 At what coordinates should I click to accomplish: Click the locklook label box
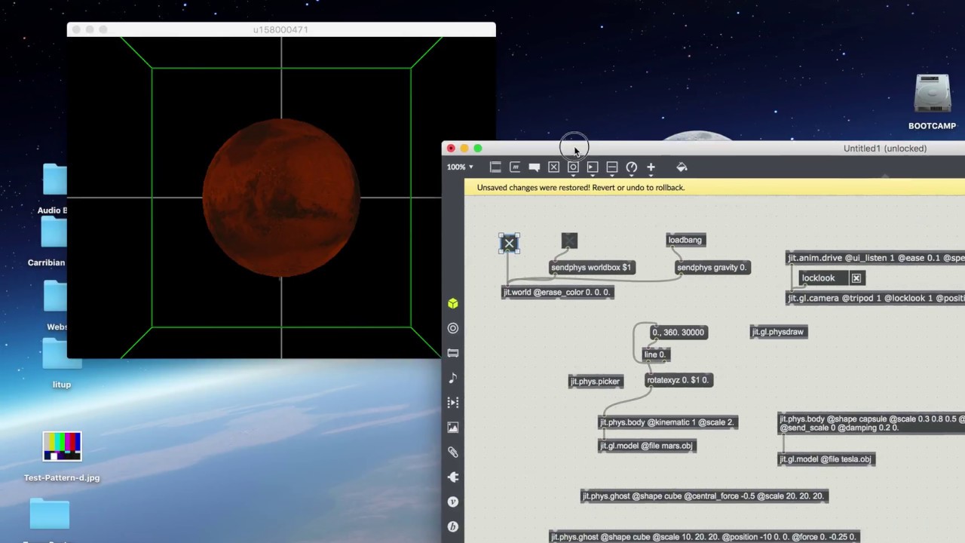823,278
